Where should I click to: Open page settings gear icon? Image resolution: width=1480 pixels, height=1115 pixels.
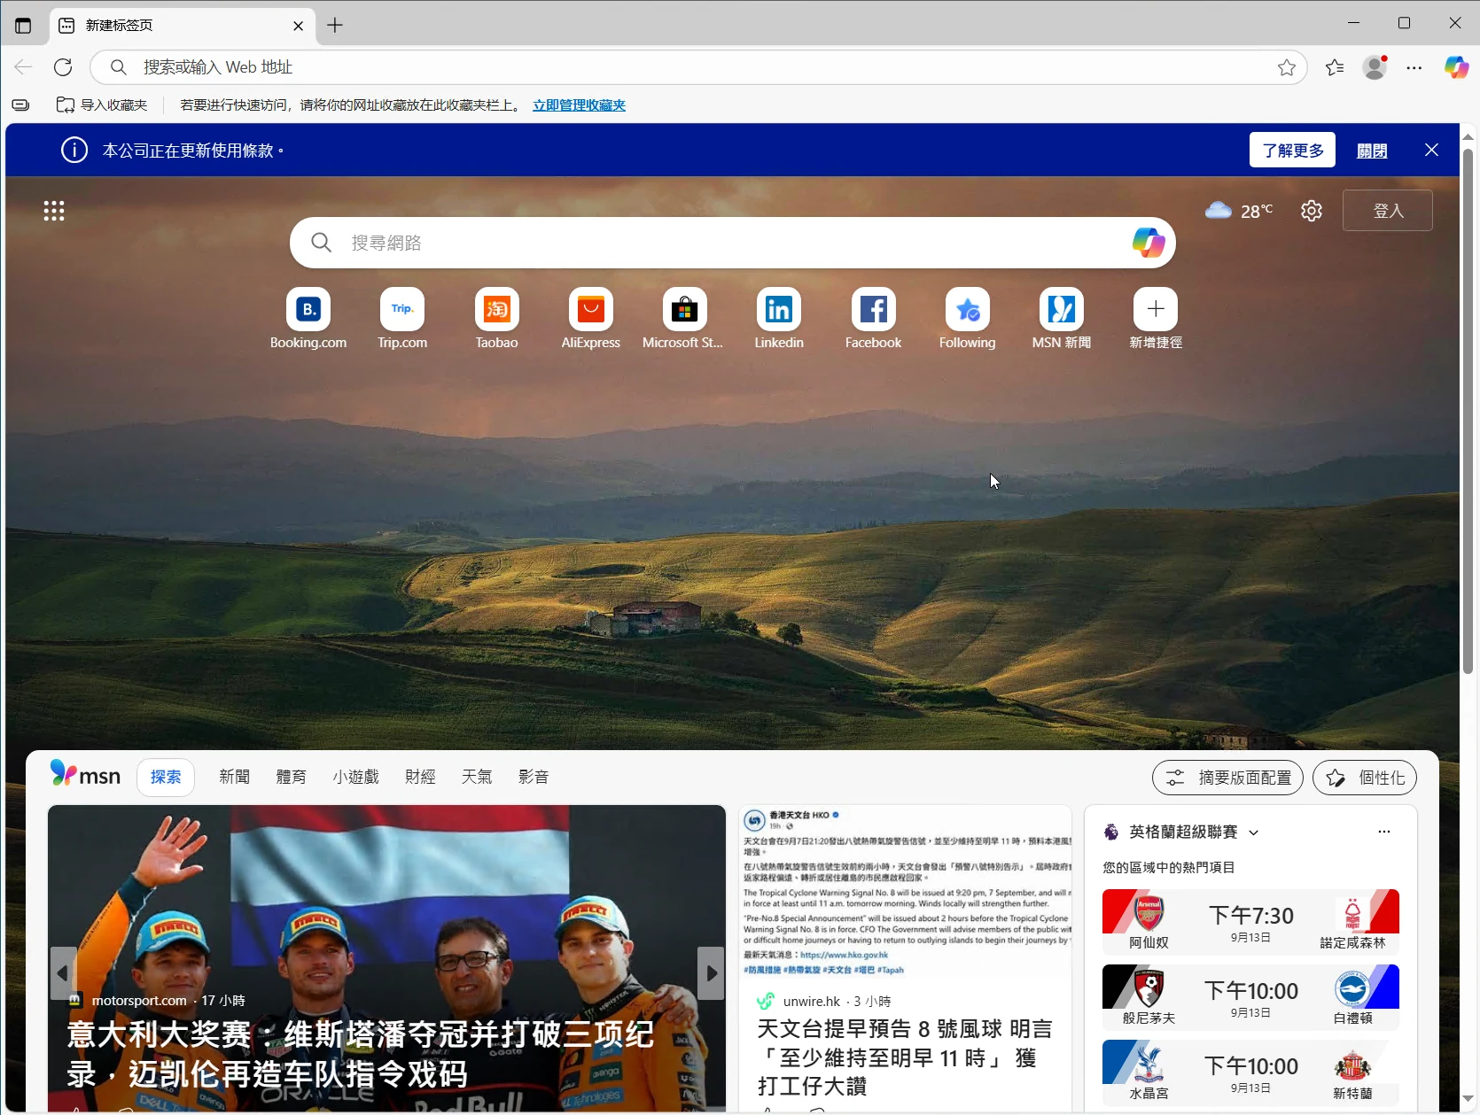(1312, 211)
